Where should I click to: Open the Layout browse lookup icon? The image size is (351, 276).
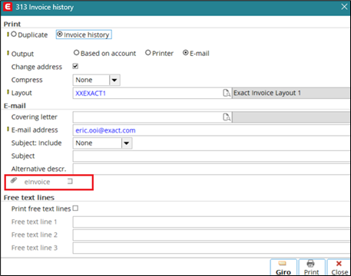(227, 93)
